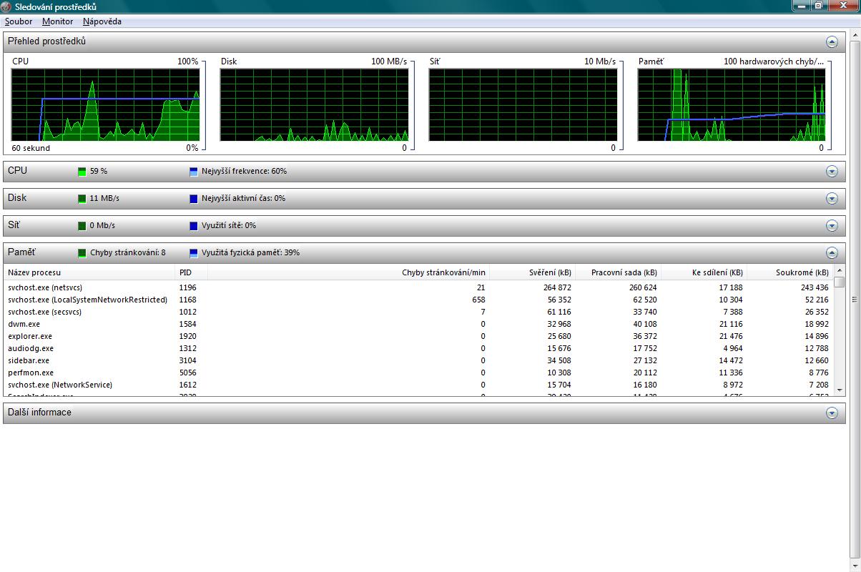Image resolution: width=861 pixels, height=572 pixels.
Task: Click the Další informace header label
Action: click(39, 413)
